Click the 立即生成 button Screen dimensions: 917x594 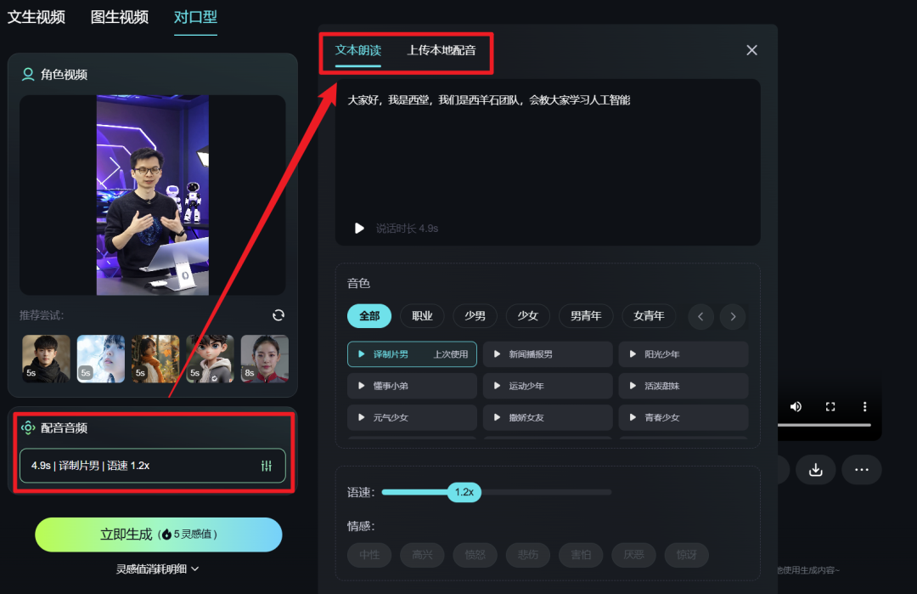[x=158, y=535]
